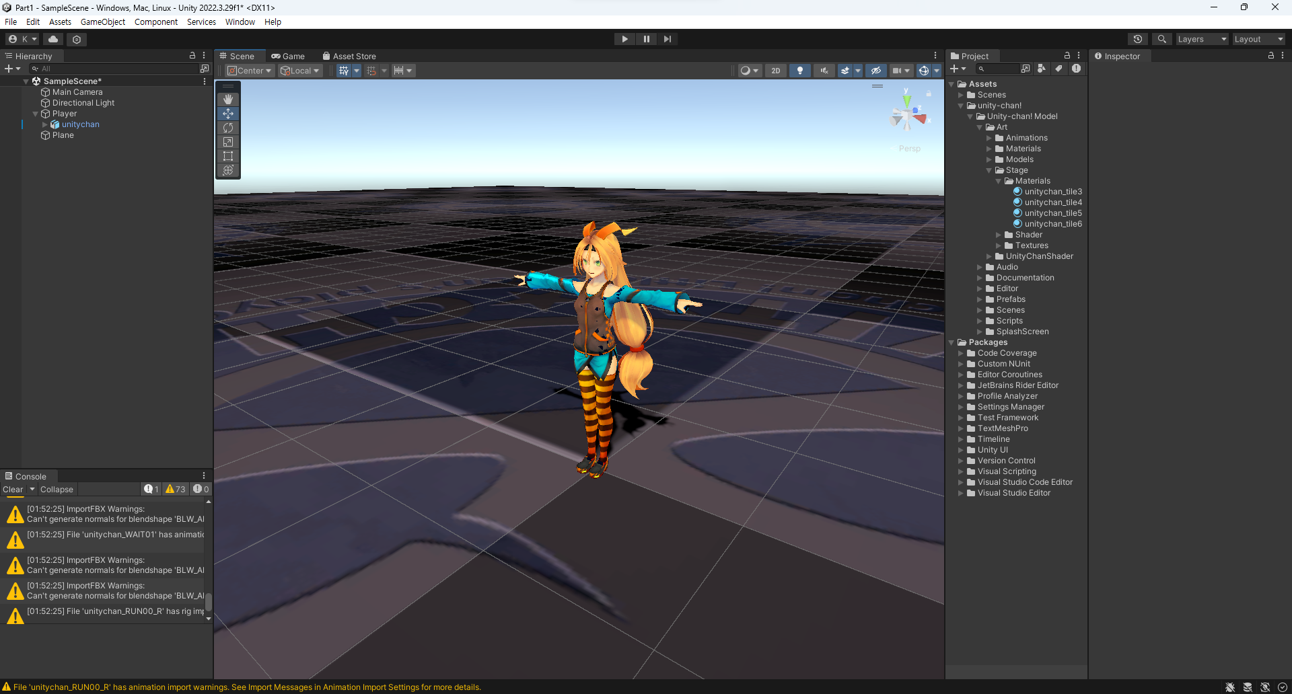1292x694 pixels.
Task: Open the Center pivot mode dropdown
Action: coord(250,71)
